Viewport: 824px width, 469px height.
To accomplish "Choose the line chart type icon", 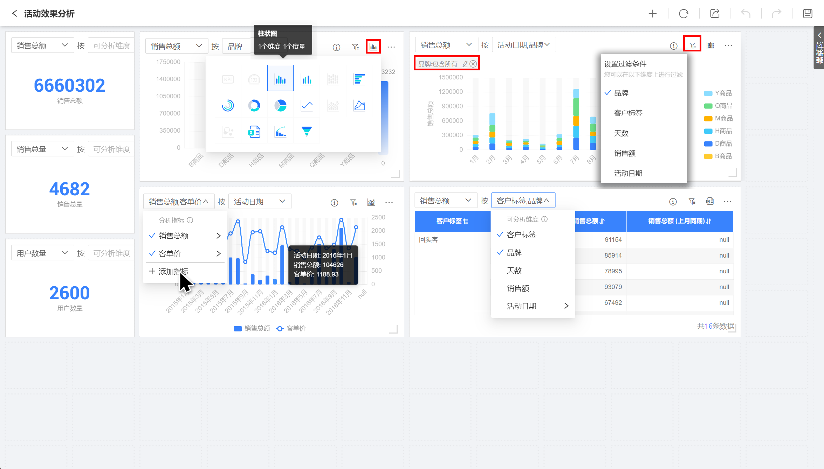I will (307, 105).
